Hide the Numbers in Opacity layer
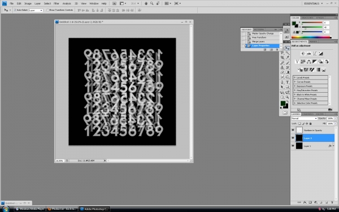This screenshot has height=212, width=339. 293,130
